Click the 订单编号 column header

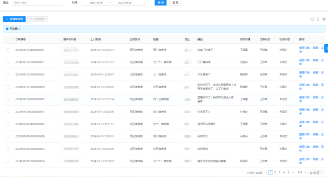[21, 40]
